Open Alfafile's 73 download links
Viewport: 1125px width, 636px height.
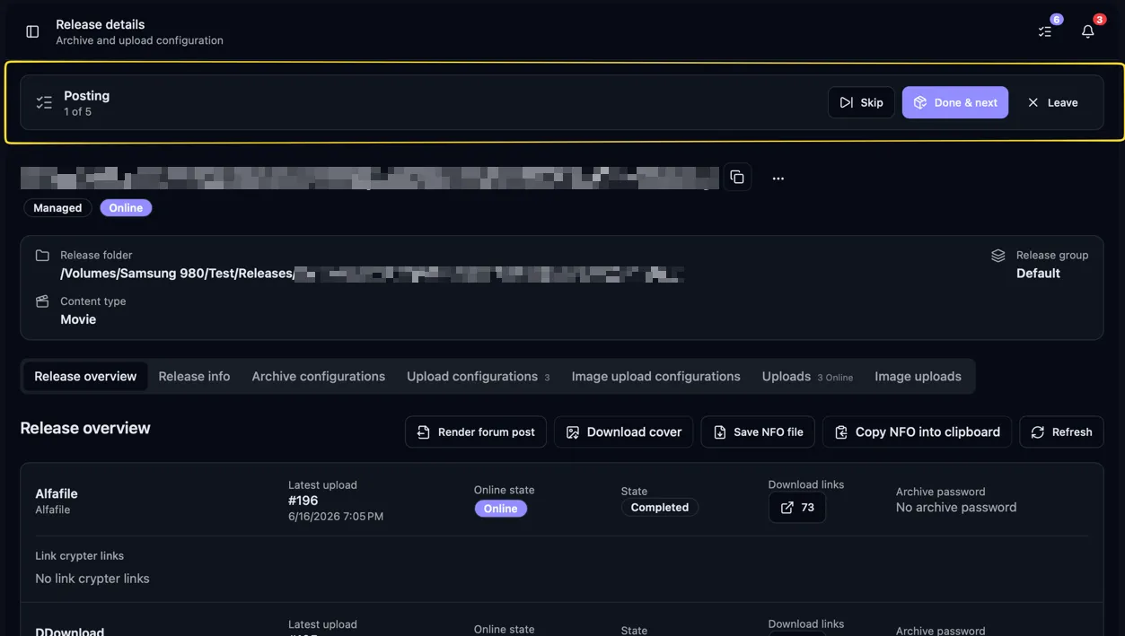[797, 508]
